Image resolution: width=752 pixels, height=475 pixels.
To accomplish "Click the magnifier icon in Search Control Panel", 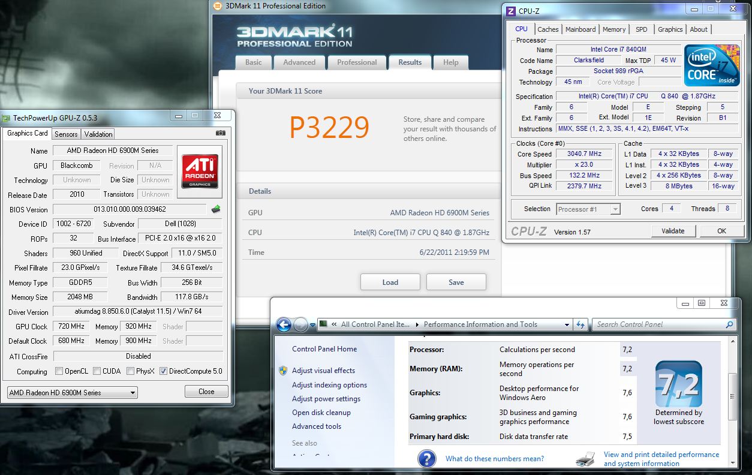I will pyautogui.click(x=729, y=324).
